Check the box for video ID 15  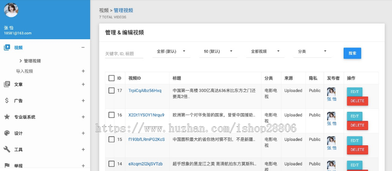(x=112, y=139)
